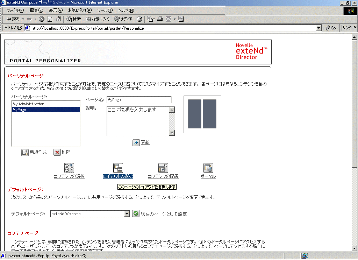Click the ページ名 input field

(x=139, y=100)
